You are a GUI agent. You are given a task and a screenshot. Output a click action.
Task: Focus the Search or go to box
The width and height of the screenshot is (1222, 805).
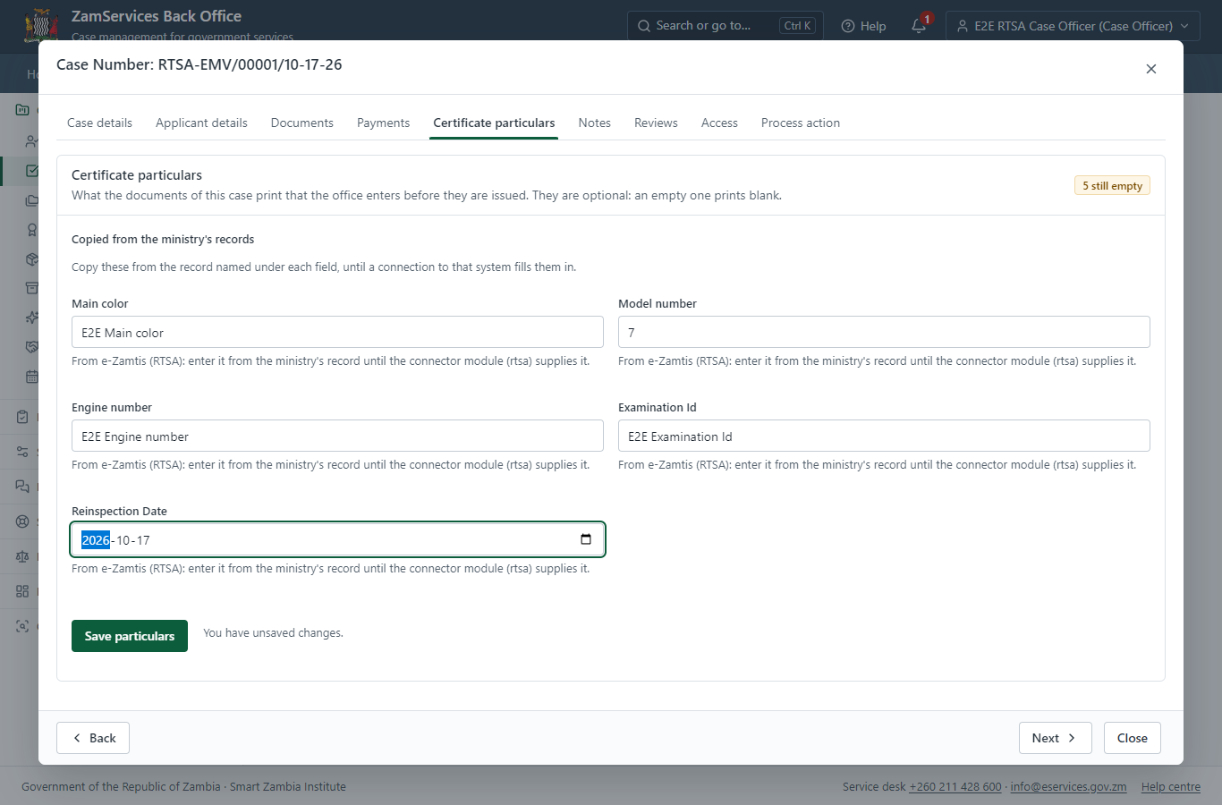coord(726,26)
